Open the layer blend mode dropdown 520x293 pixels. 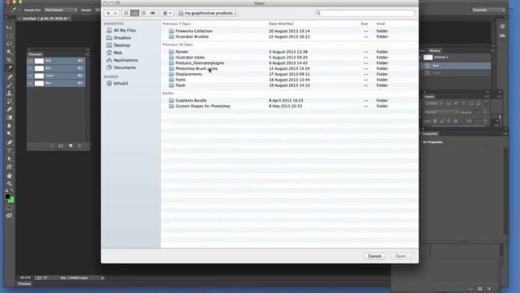[x=441, y=112]
